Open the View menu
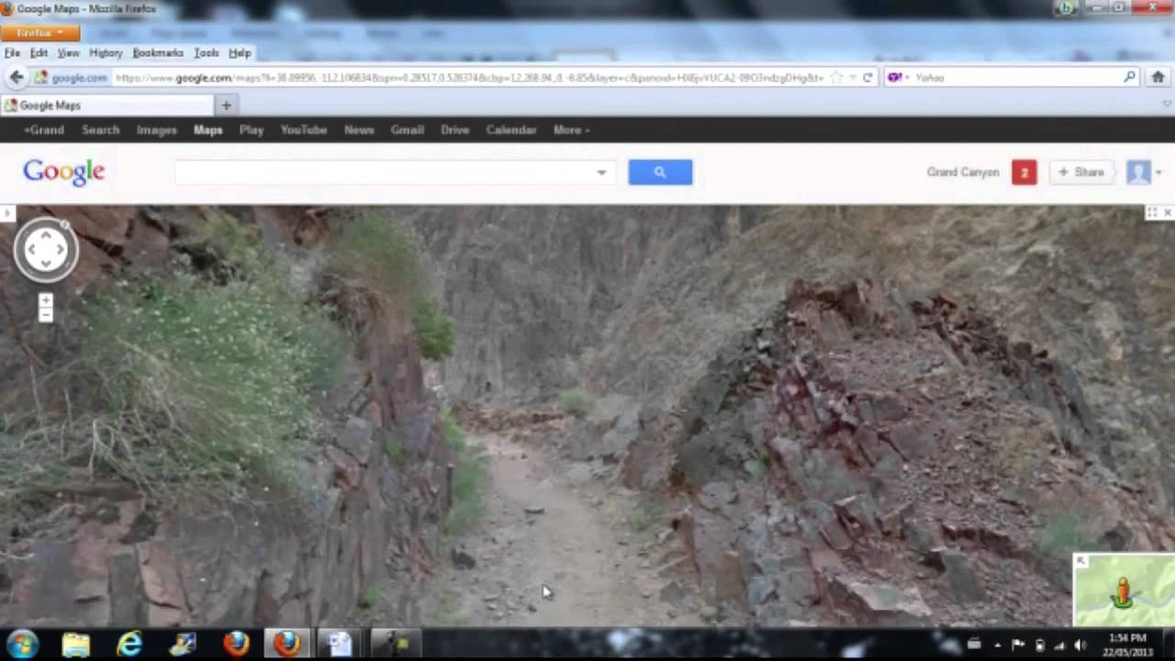 69,52
